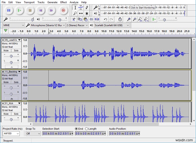Select the Selection (I-beam) tool
Image resolution: width=196 pixels, height=143 pixels.
click(x=75, y=8)
